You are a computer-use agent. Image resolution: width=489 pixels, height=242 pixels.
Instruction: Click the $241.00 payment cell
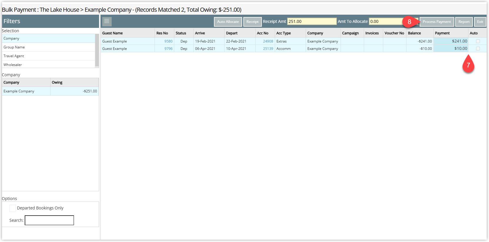451,41
